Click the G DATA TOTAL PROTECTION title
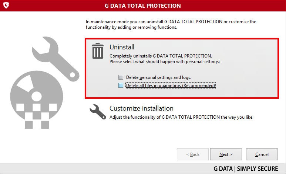 click(143, 6)
